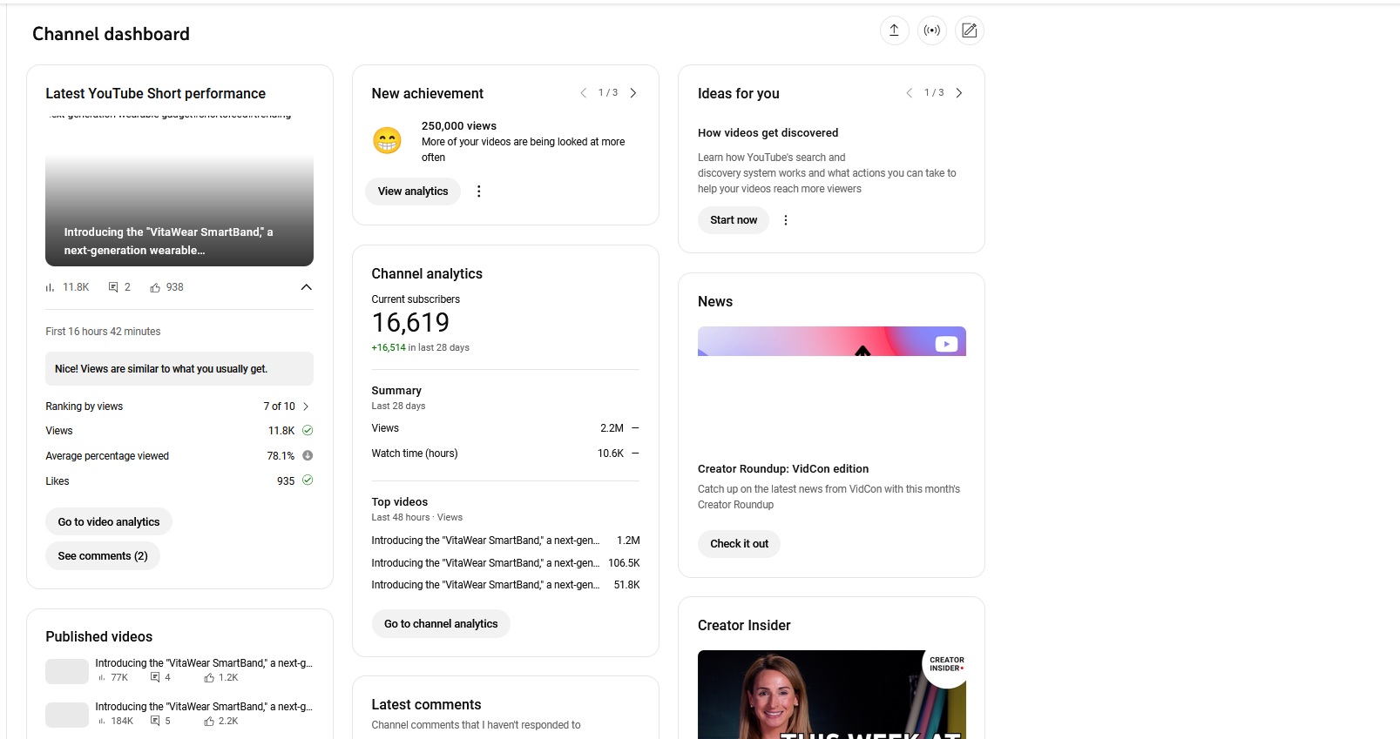
Task: Click the Create post pencil icon
Action: pos(970,30)
